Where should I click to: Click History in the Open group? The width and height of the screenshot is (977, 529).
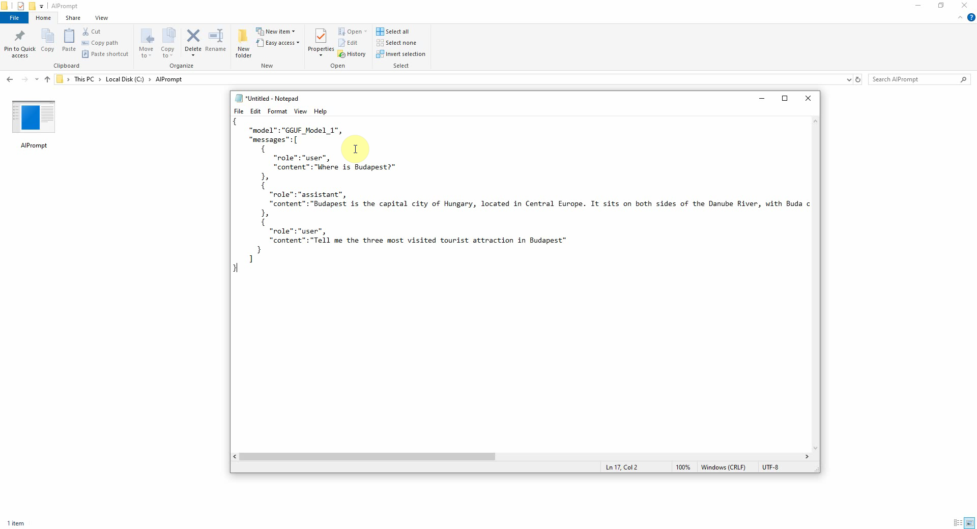click(352, 54)
